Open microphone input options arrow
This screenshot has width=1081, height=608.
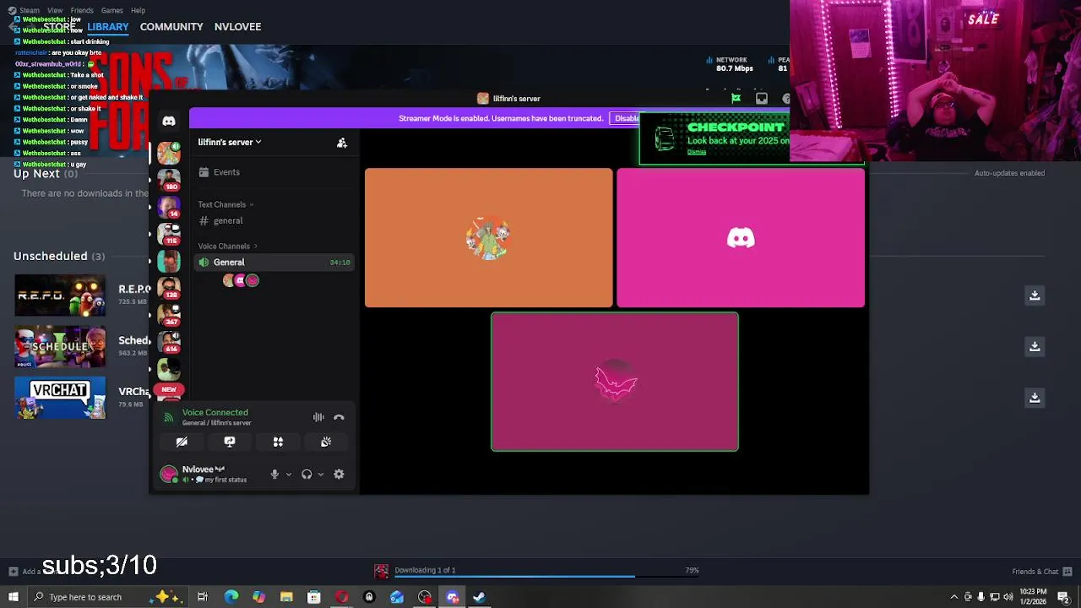288,475
